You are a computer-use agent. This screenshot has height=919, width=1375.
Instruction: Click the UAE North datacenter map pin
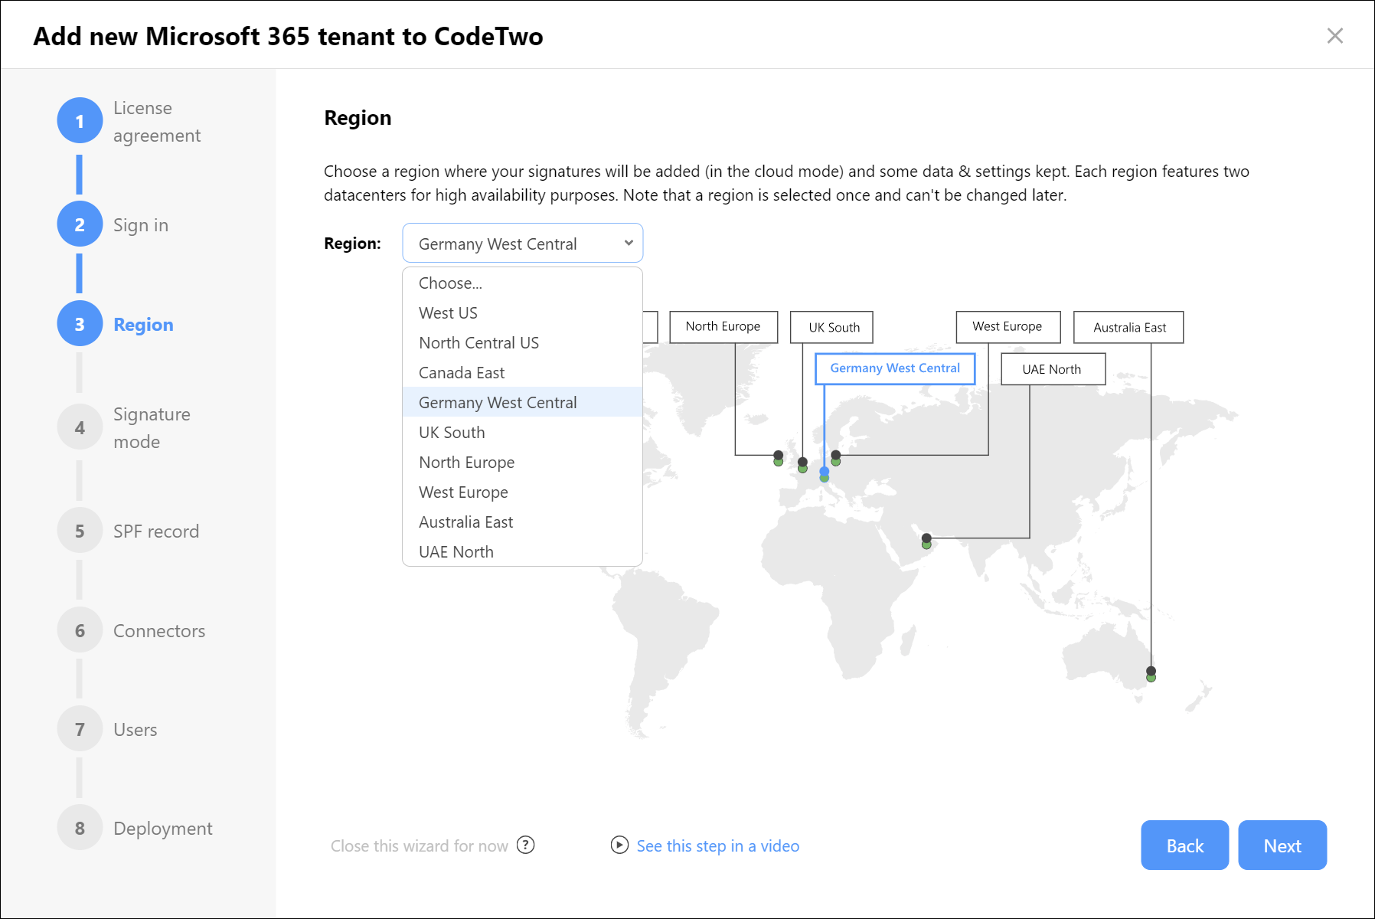tap(926, 541)
